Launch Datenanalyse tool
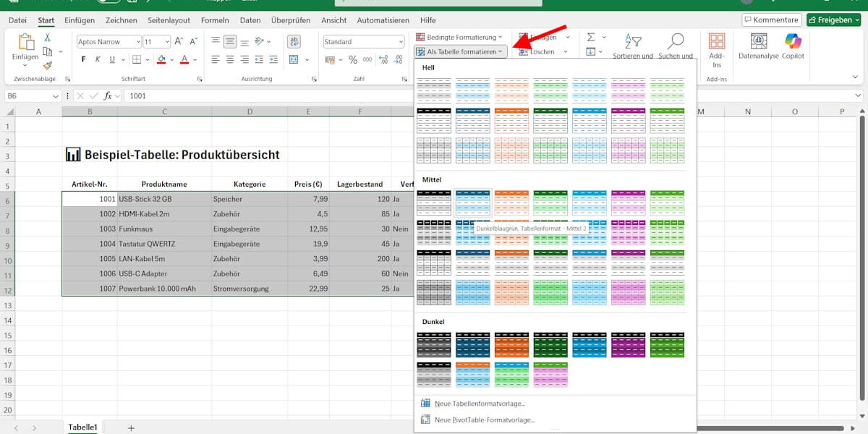 [x=758, y=46]
